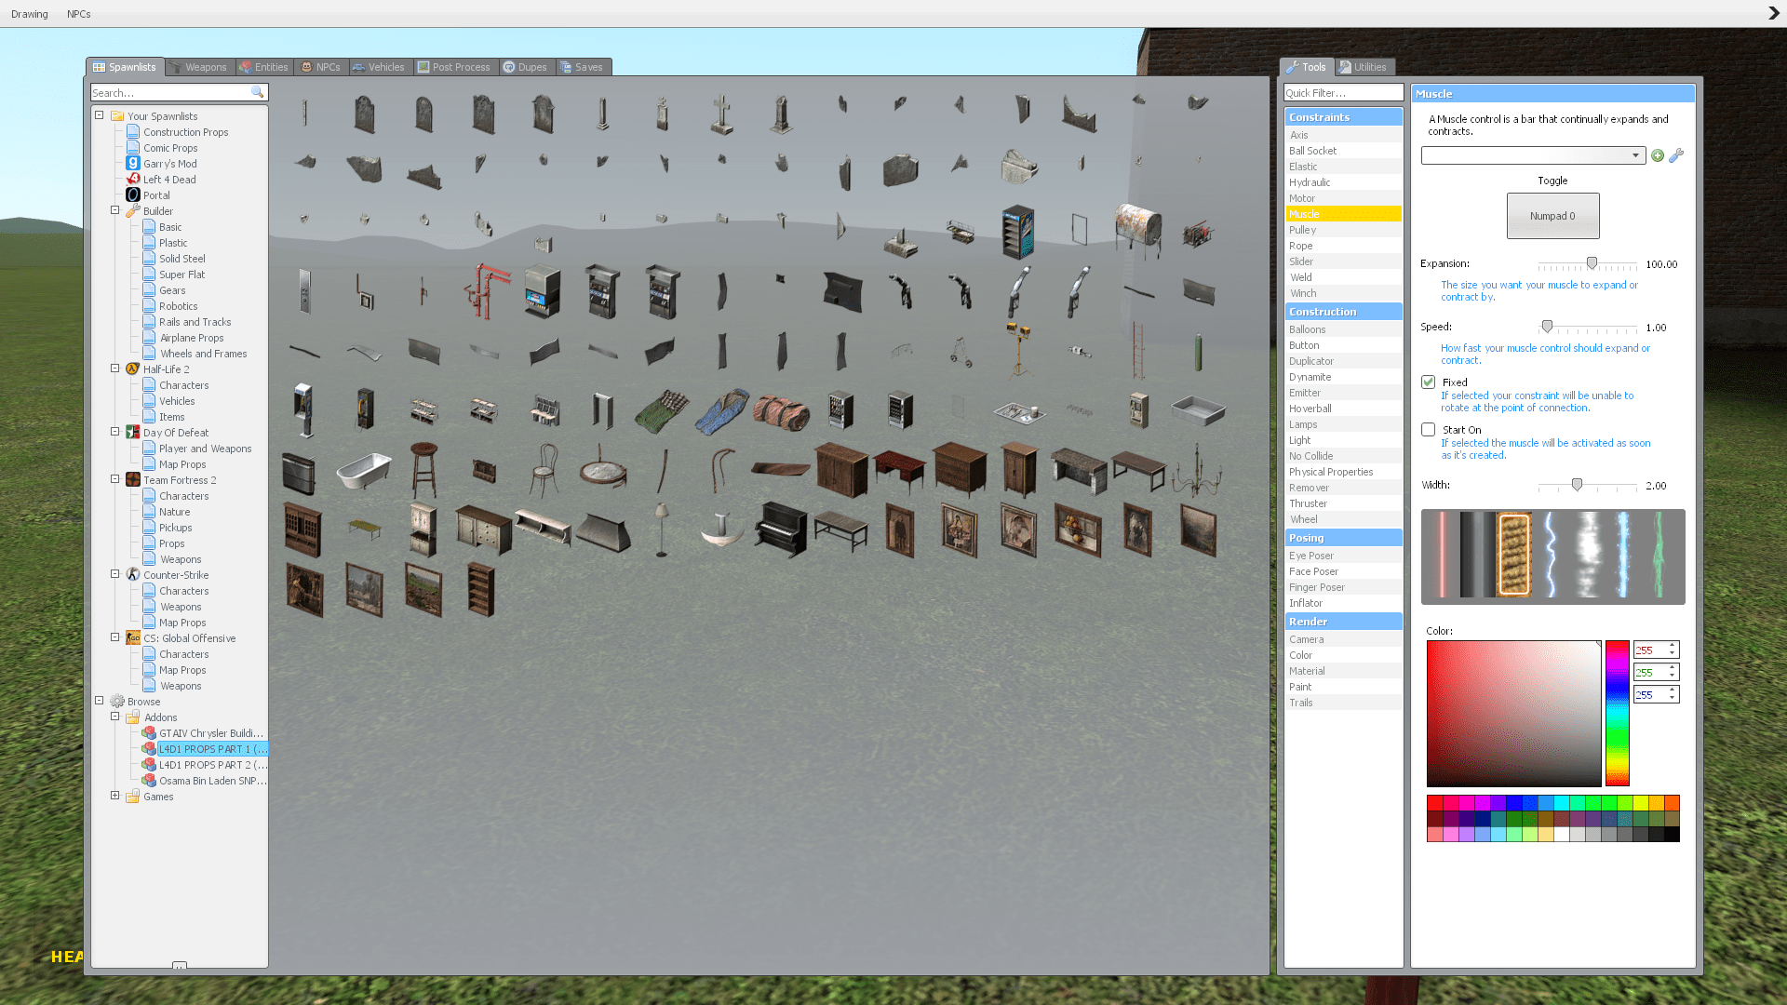Click the blue vending machine prop icon
Screen dimensions: 1787x1005
click(x=1018, y=231)
